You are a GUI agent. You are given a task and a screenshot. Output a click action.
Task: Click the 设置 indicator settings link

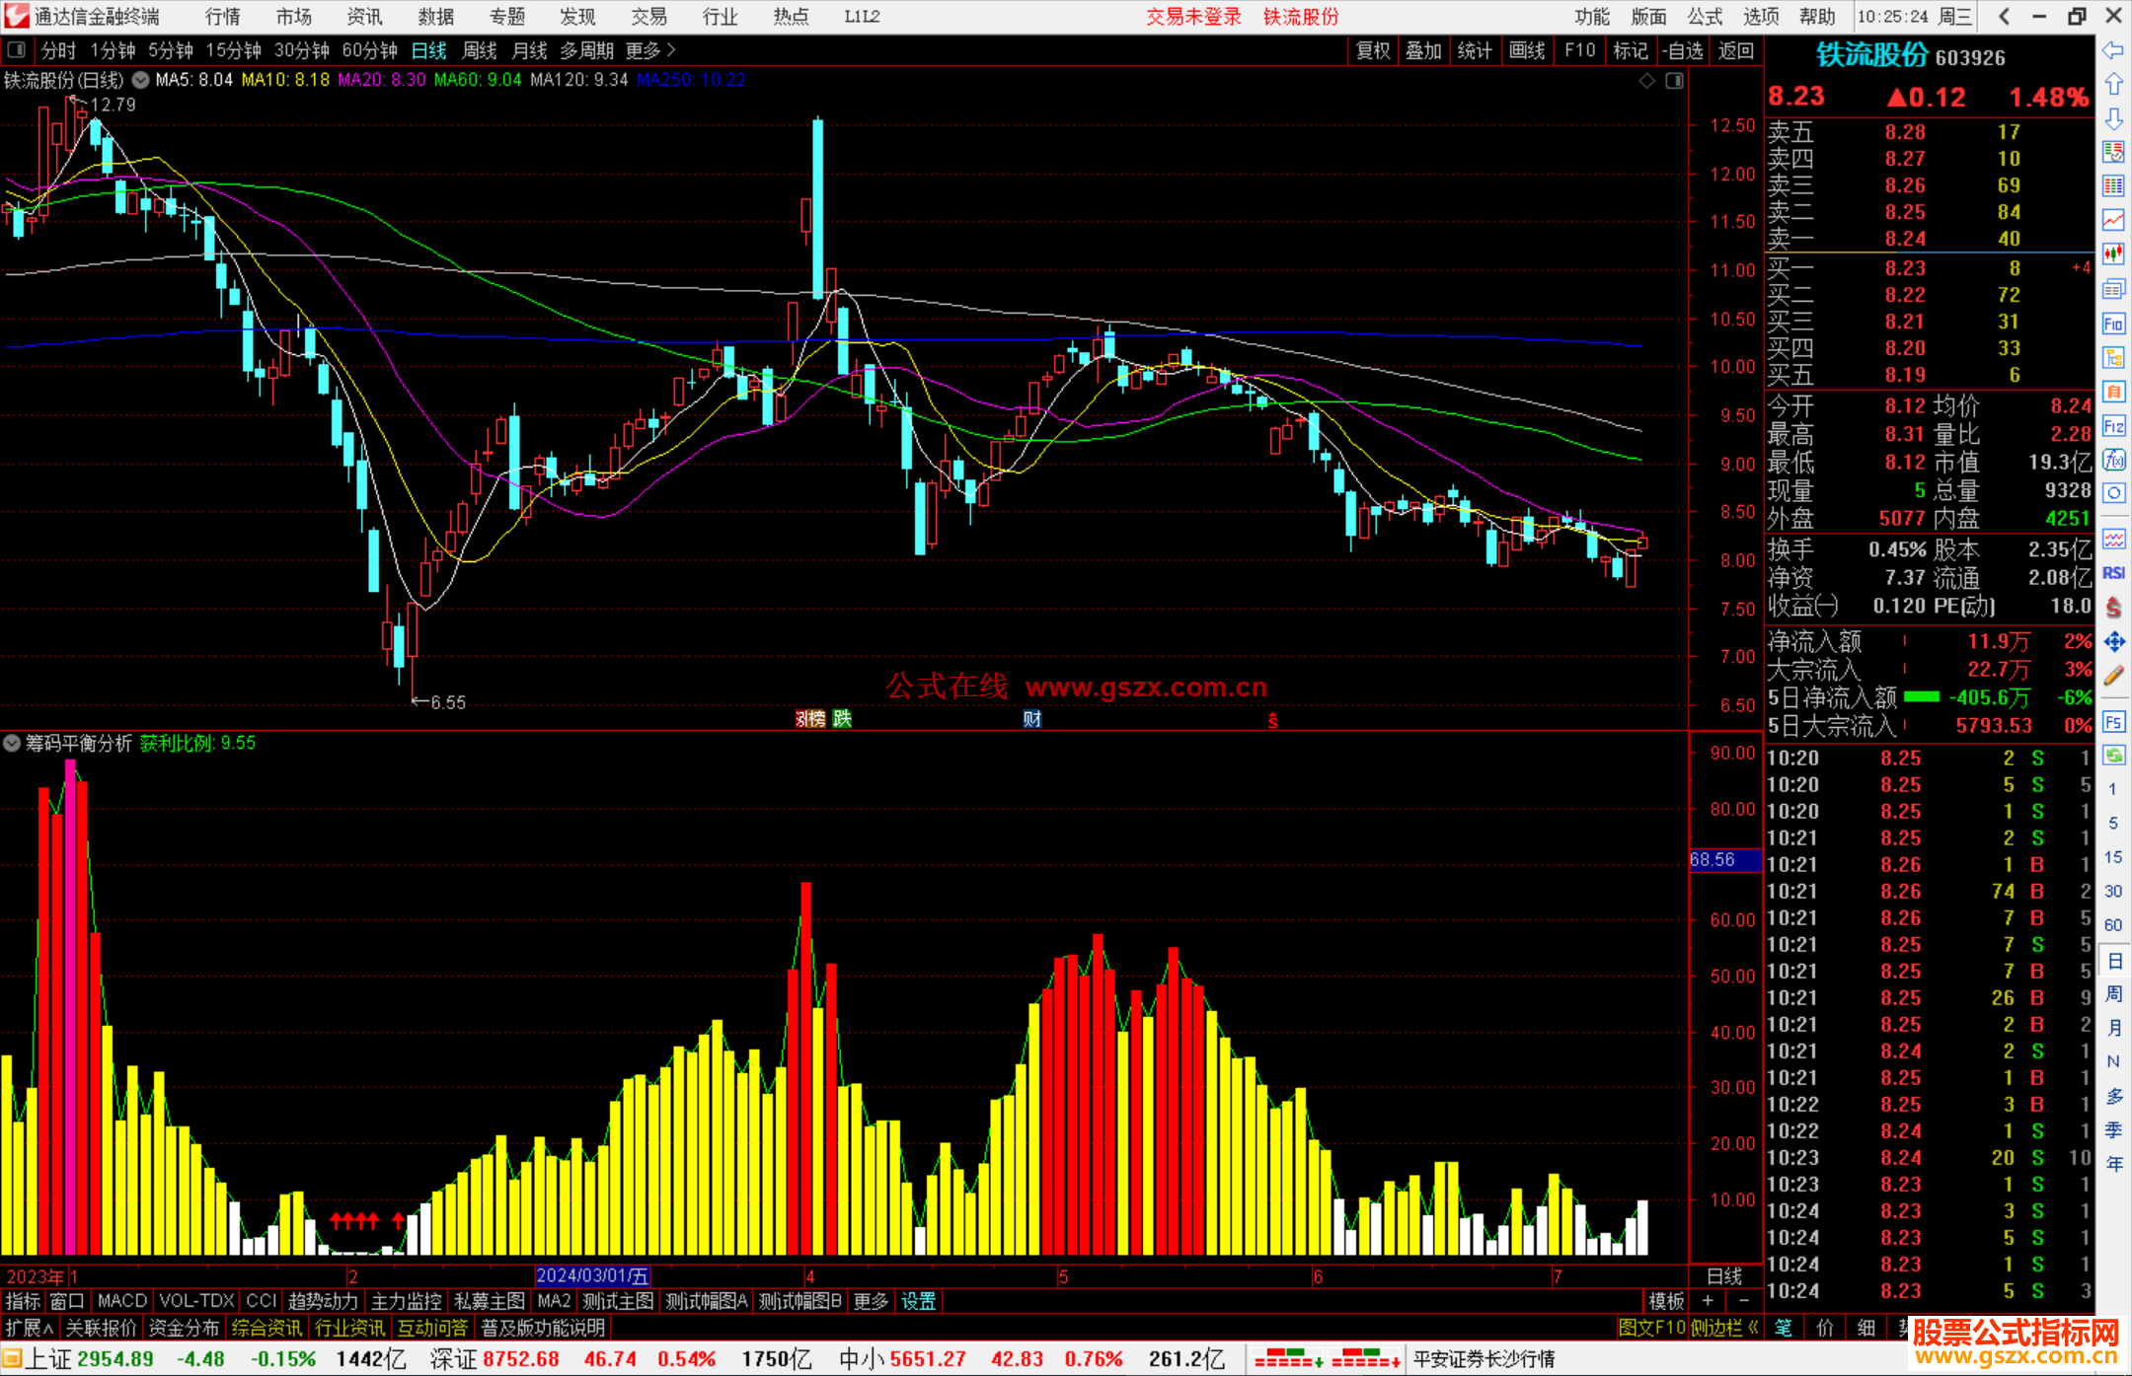pos(918,1301)
